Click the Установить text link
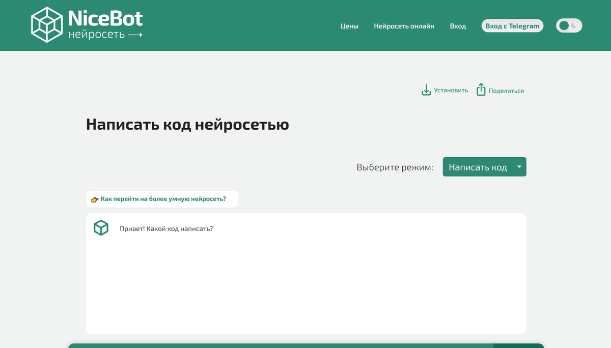Image resolution: width=611 pixels, height=348 pixels. (451, 91)
